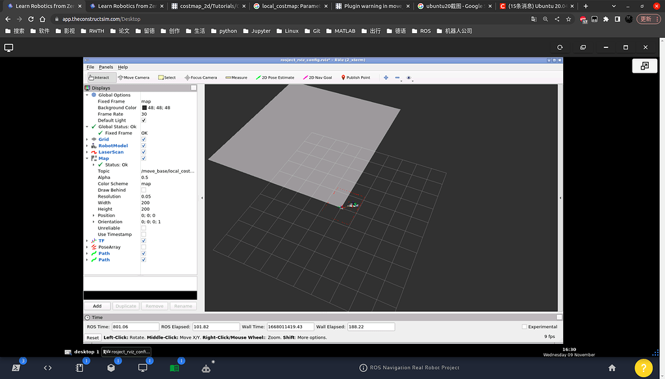Open the code editor icon in dock
This screenshot has width=665, height=379.
tap(47, 368)
